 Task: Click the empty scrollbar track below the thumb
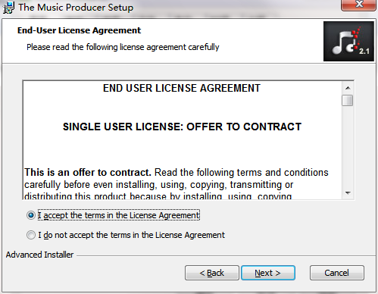click(348, 146)
